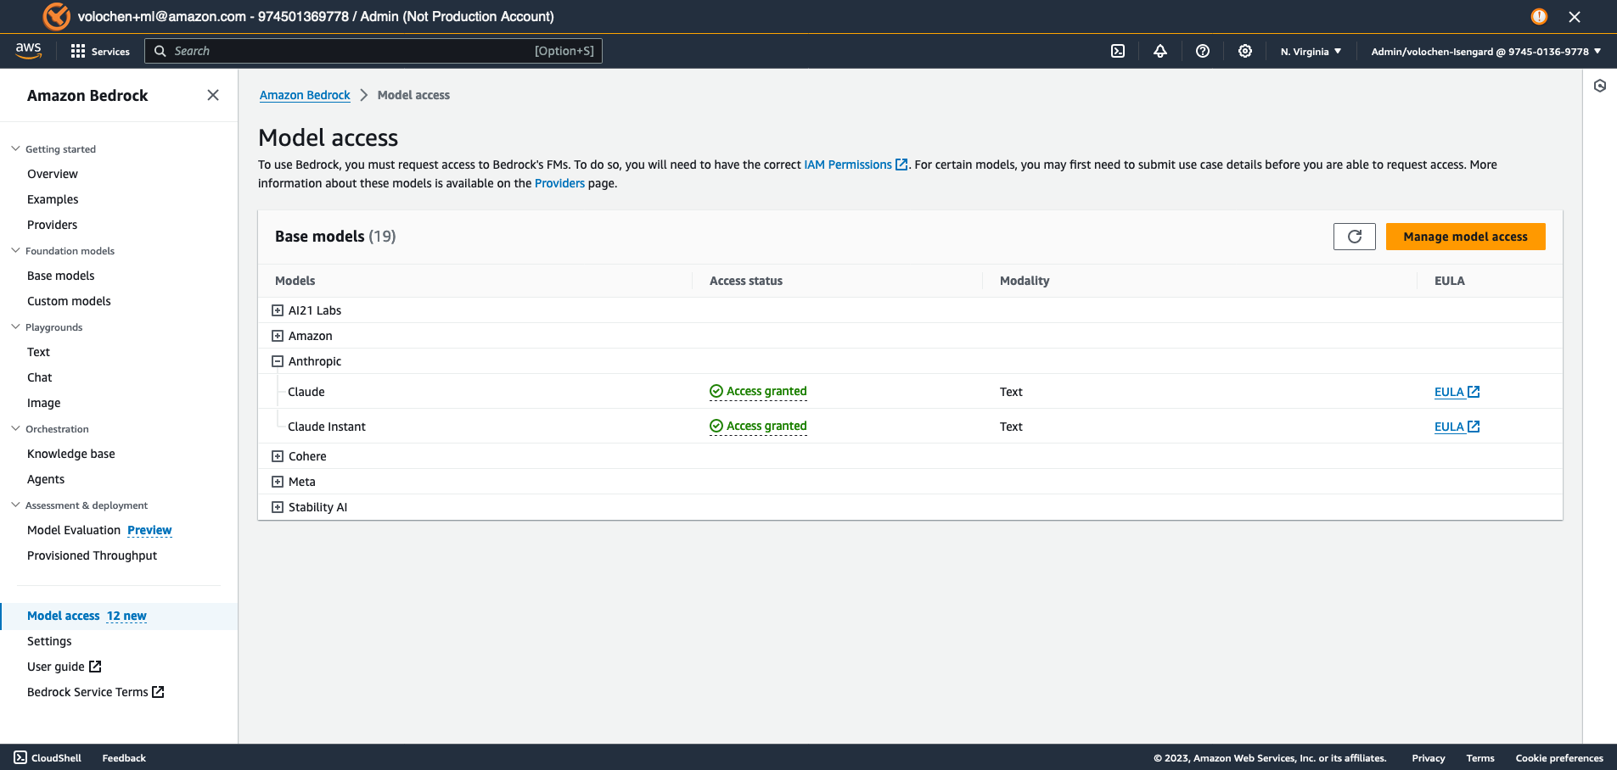Open the help question mark menu
This screenshot has height=770, width=1617.
(x=1203, y=51)
